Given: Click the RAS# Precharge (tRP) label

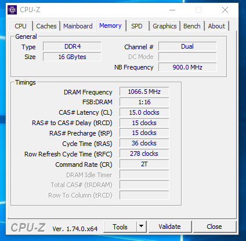Looking at the screenshot, I should [x=81, y=133].
